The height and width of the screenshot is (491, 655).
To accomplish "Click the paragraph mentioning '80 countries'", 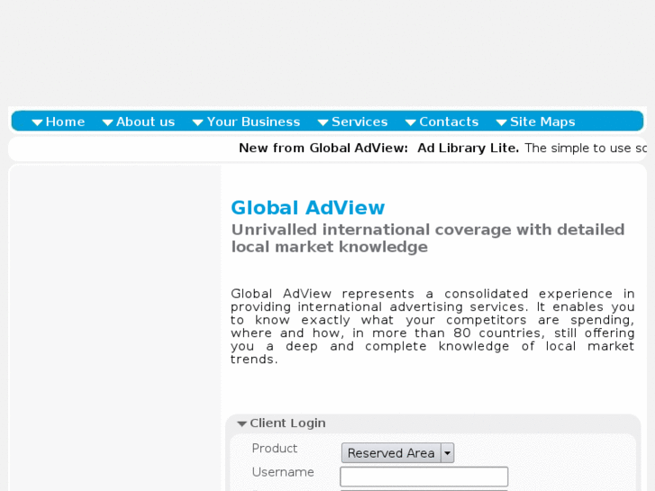I will 432,326.
